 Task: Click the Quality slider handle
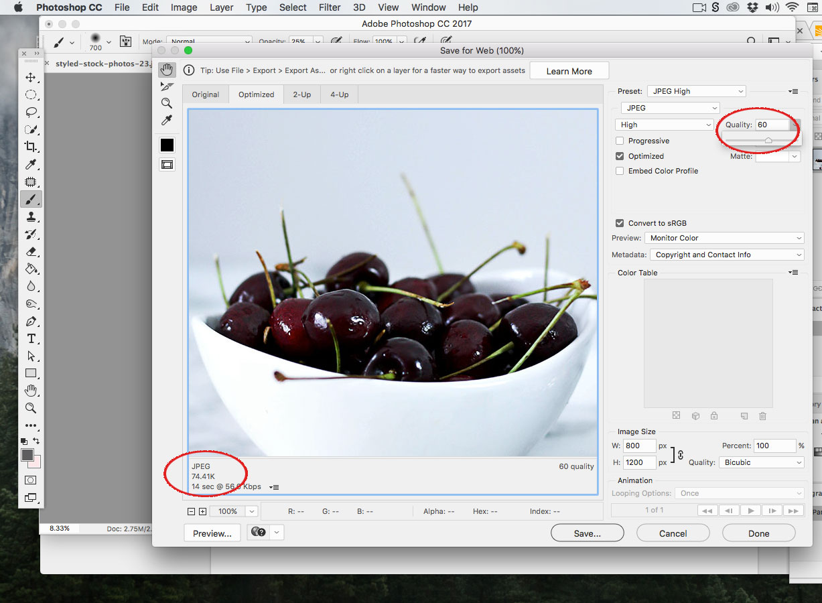coord(768,140)
